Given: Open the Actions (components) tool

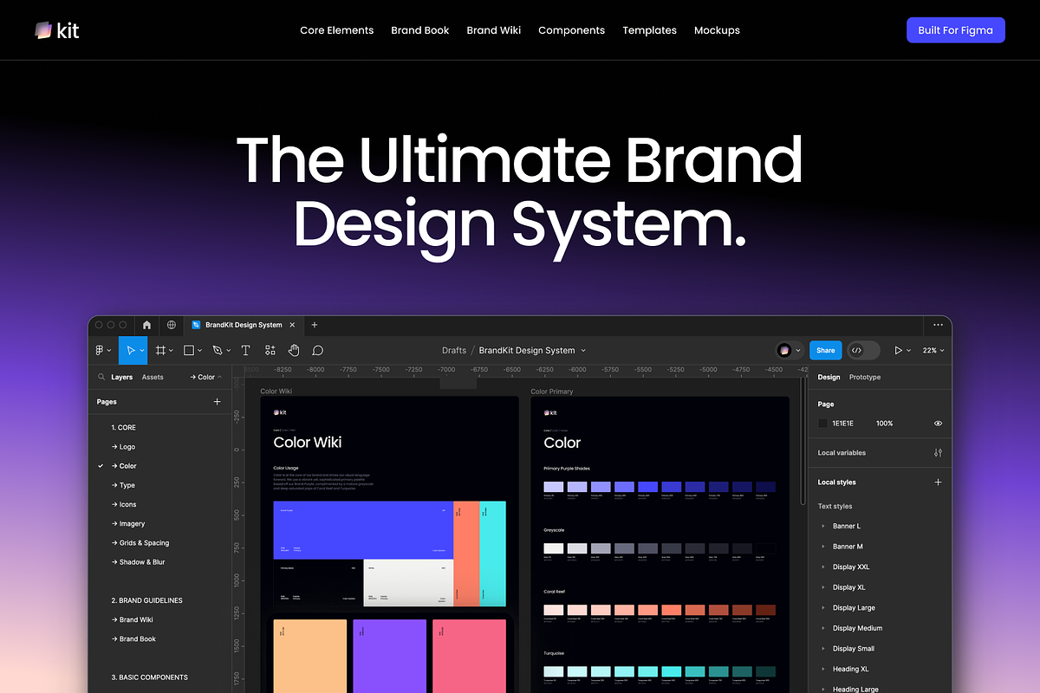Looking at the screenshot, I should click(x=270, y=350).
